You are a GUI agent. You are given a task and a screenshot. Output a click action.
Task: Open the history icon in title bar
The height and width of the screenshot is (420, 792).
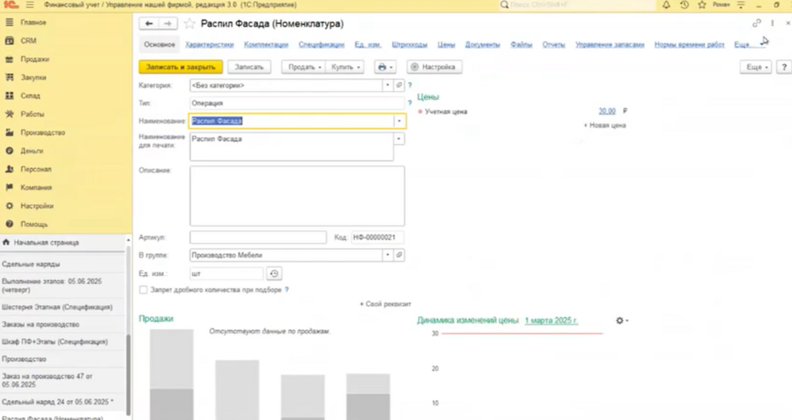(x=684, y=5)
